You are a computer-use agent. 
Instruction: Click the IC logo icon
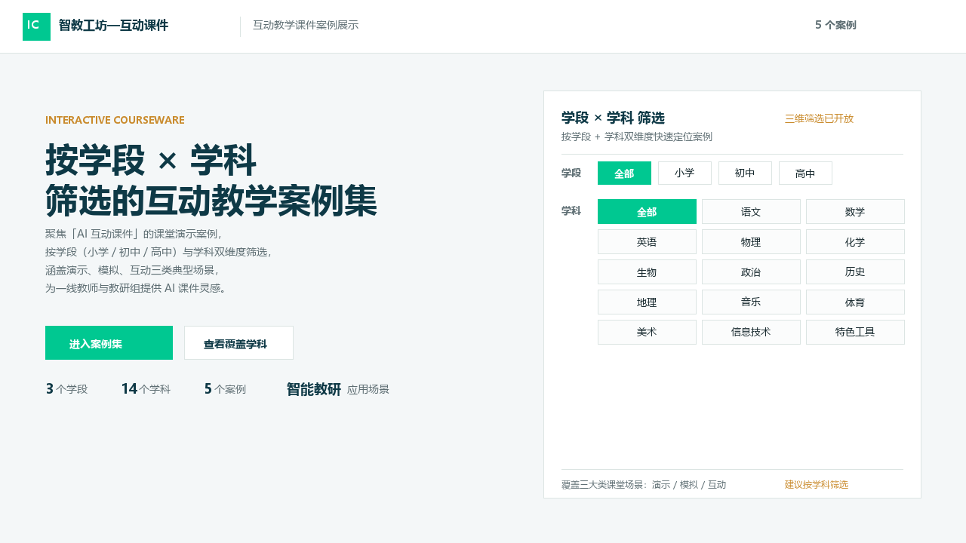pyautogui.click(x=36, y=26)
